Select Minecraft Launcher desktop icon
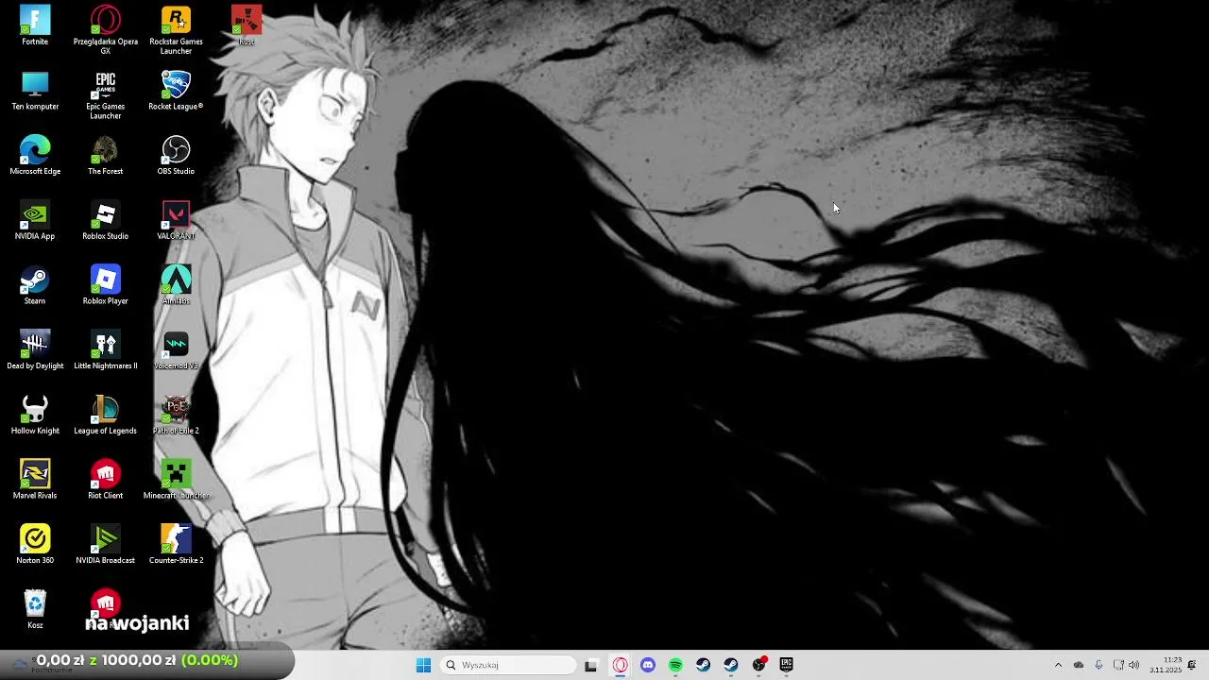The width and height of the screenshot is (1209, 680). pyautogui.click(x=176, y=480)
